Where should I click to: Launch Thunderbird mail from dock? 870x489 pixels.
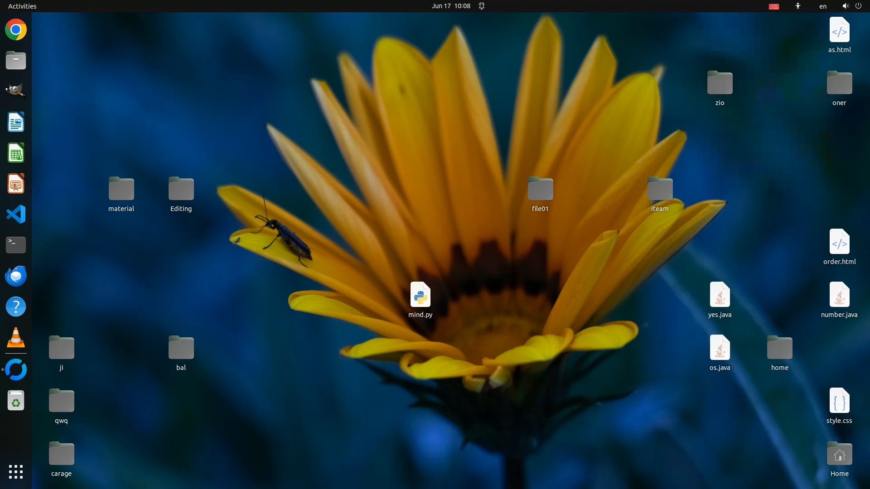coord(16,276)
